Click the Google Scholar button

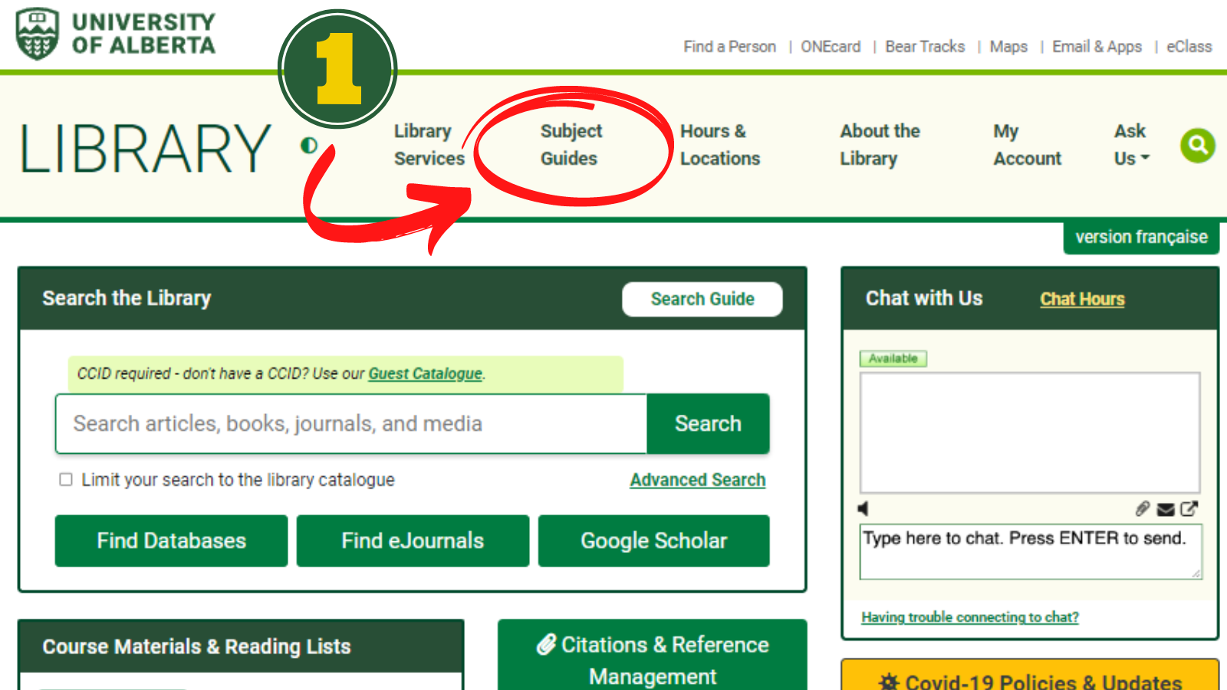[x=653, y=540]
